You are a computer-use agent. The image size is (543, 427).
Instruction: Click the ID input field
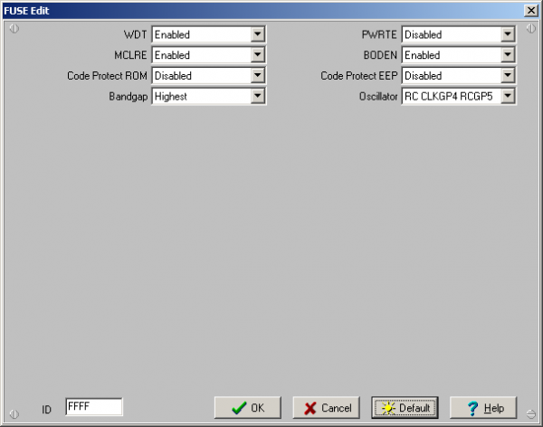point(93,407)
